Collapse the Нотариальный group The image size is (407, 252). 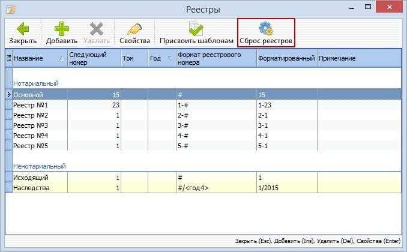pyautogui.click(x=36, y=83)
